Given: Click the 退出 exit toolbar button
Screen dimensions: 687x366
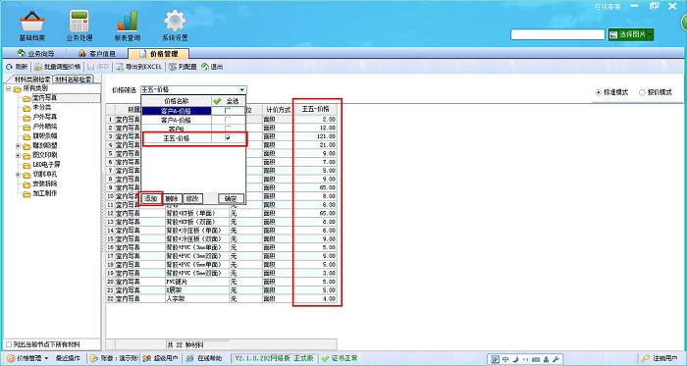Looking at the screenshot, I should (x=212, y=67).
